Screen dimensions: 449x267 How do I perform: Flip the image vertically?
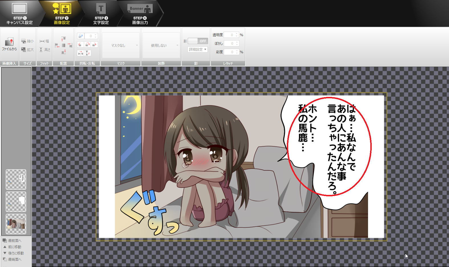click(88, 53)
